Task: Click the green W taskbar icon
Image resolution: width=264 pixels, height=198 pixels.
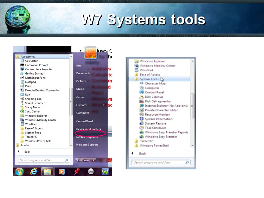Action: click(x=105, y=172)
